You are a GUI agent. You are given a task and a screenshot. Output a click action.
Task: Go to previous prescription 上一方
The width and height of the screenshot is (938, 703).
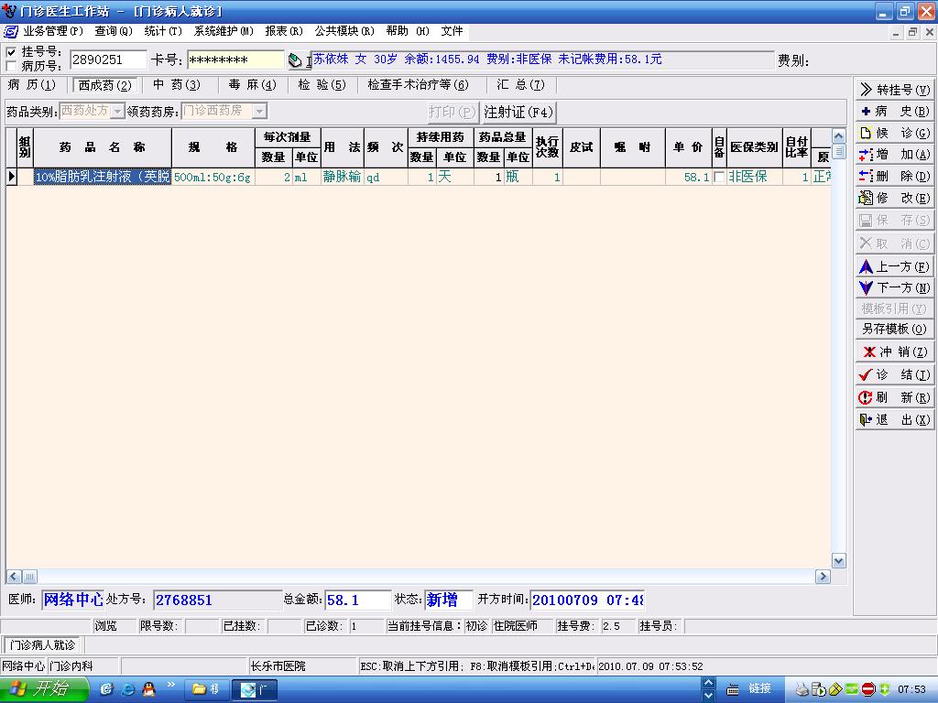pos(894,266)
